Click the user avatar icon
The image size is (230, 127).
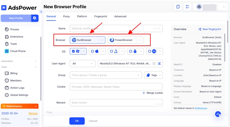click(x=199, y=7)
